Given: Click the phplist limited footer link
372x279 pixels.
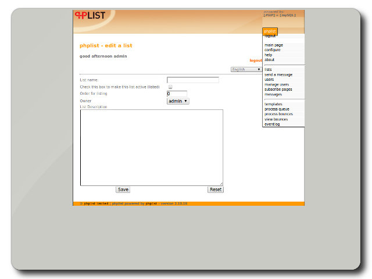Looking at the screenshot, I should pos(96,204).
